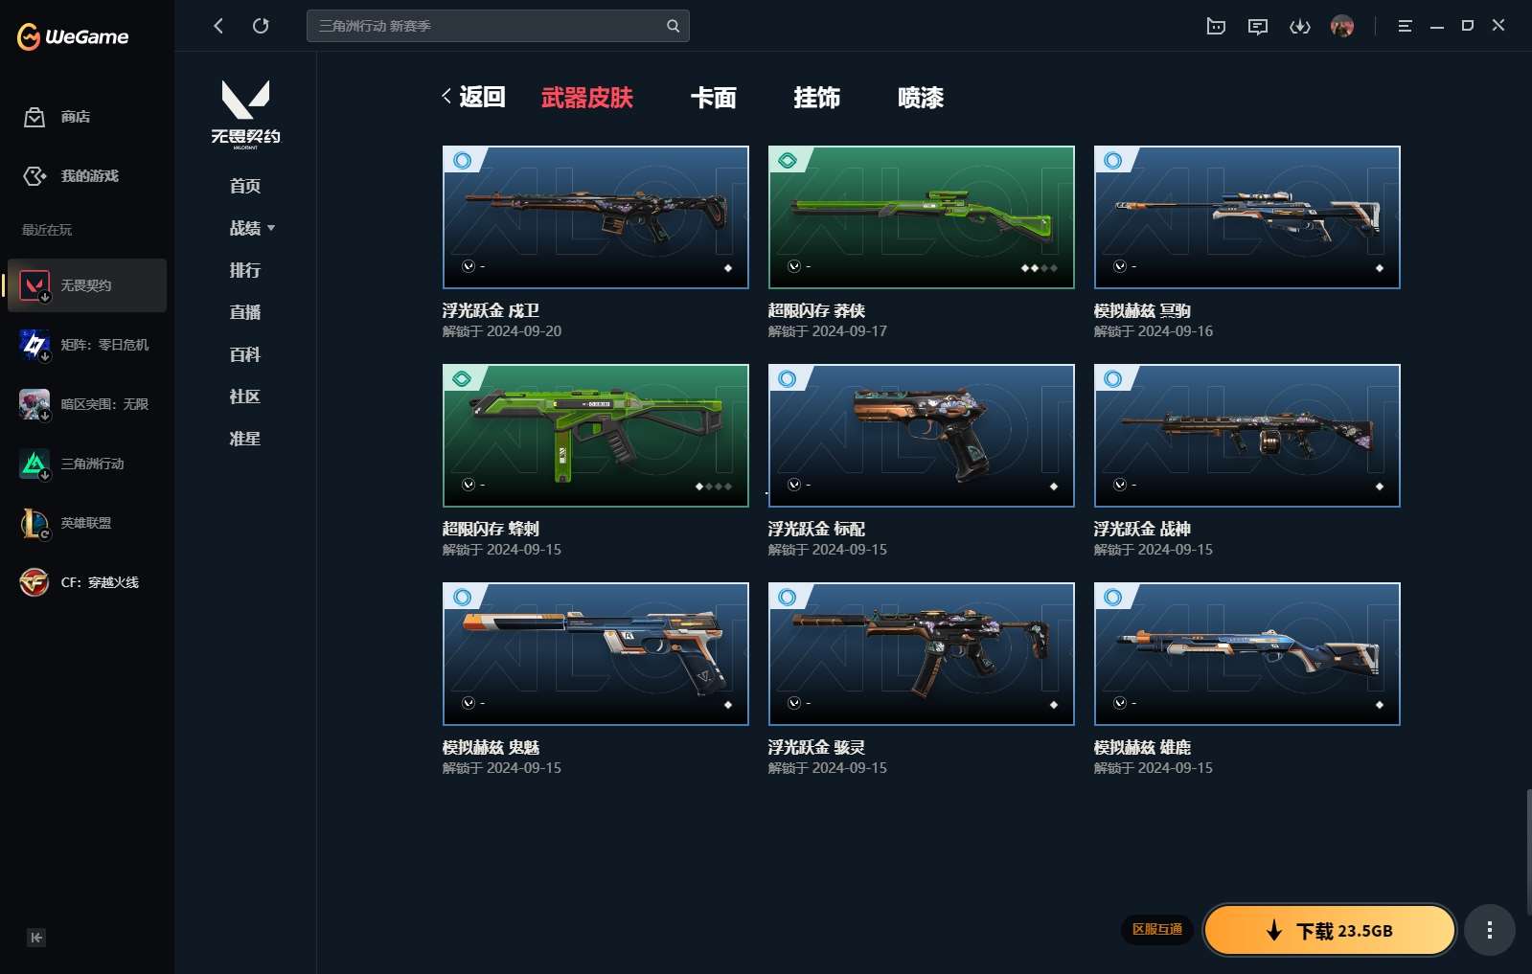1532x974 pixels.
Task: Click the refresh page icon
Action: click(x=261, y=26)
